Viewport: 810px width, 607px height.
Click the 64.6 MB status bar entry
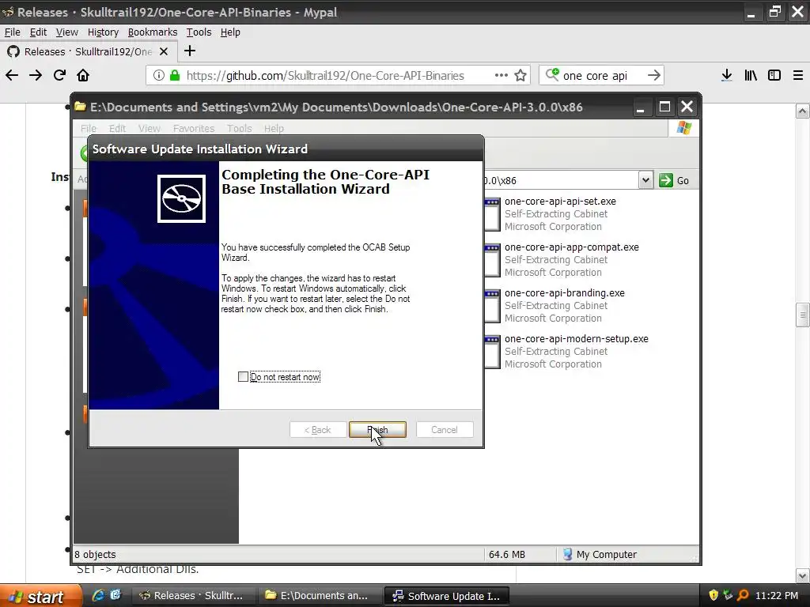507,554
